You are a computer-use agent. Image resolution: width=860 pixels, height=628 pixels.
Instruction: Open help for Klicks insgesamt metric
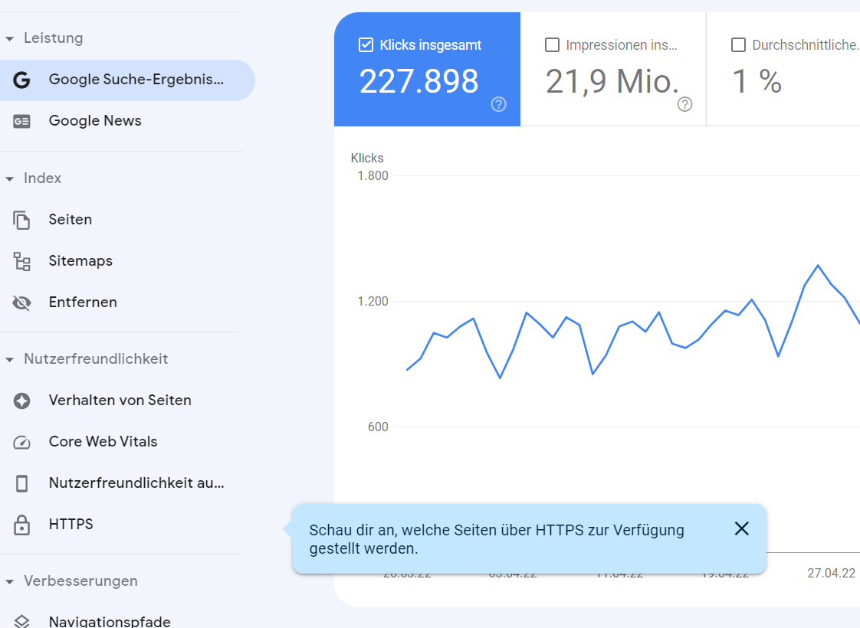click(498, 104)
